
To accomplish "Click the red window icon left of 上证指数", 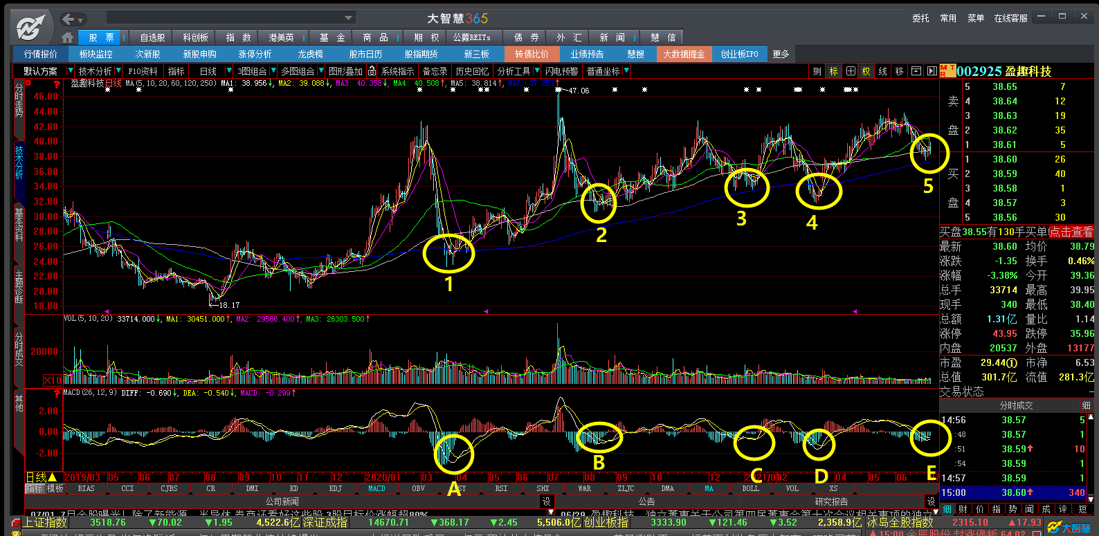I will pos(16,523).
